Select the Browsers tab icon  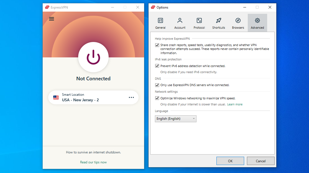point(238,21)
